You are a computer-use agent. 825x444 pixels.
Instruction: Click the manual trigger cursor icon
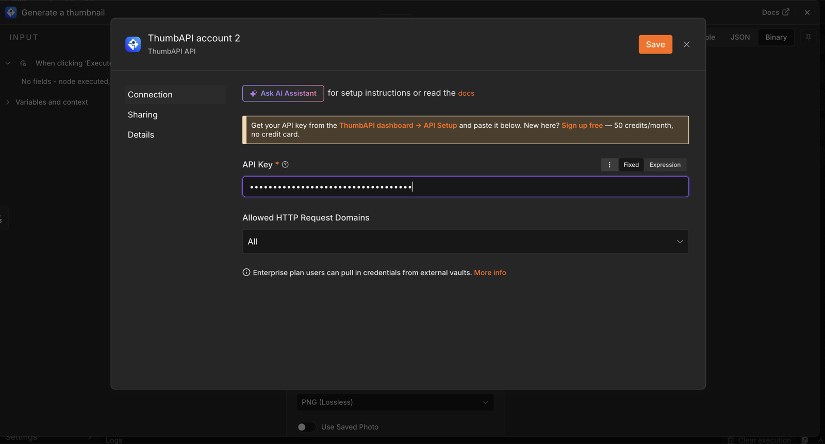click(x=23, y=63)
